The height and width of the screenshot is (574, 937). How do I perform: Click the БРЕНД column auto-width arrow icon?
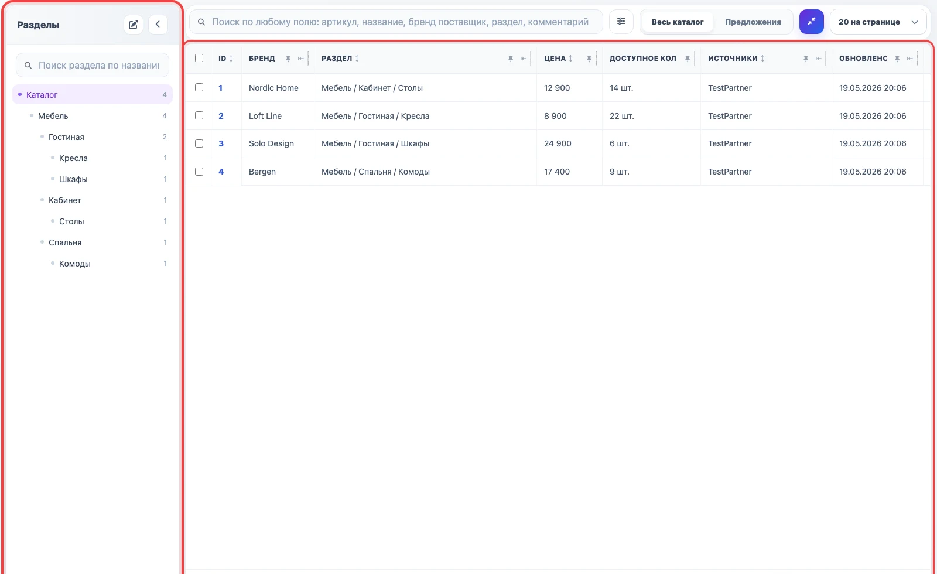point(301,59)
